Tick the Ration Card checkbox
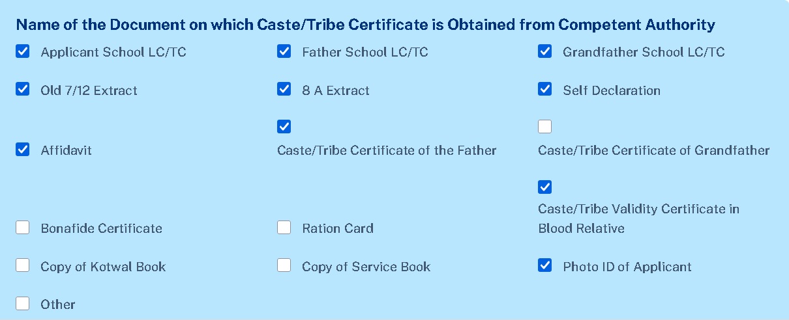 click(284, 228)
